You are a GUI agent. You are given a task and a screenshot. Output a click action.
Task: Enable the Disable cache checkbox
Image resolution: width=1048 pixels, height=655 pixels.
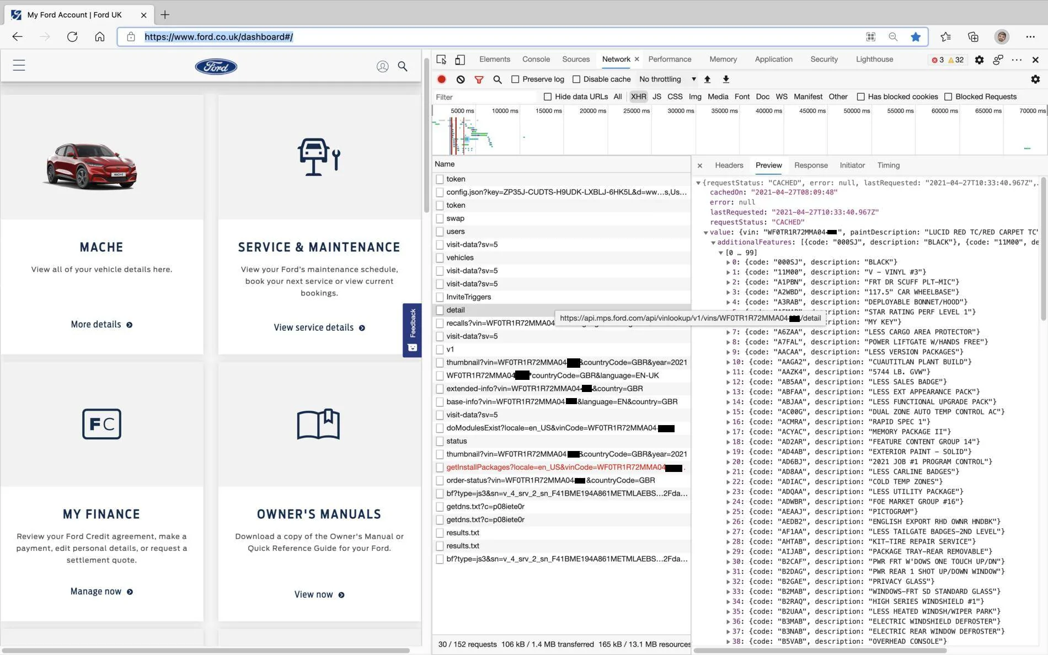coord(576,79)
